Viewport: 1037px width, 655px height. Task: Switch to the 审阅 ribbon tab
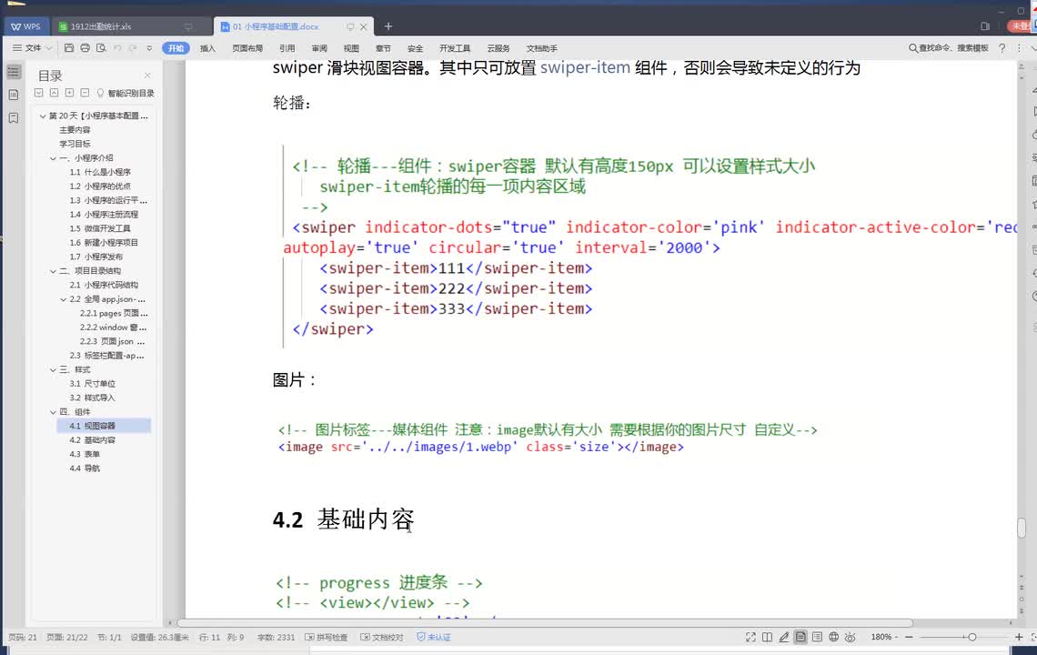click(319, 48)
